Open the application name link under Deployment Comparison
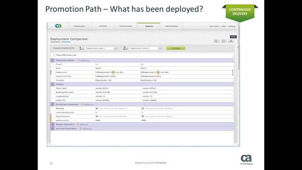 (x=66, y=42)
